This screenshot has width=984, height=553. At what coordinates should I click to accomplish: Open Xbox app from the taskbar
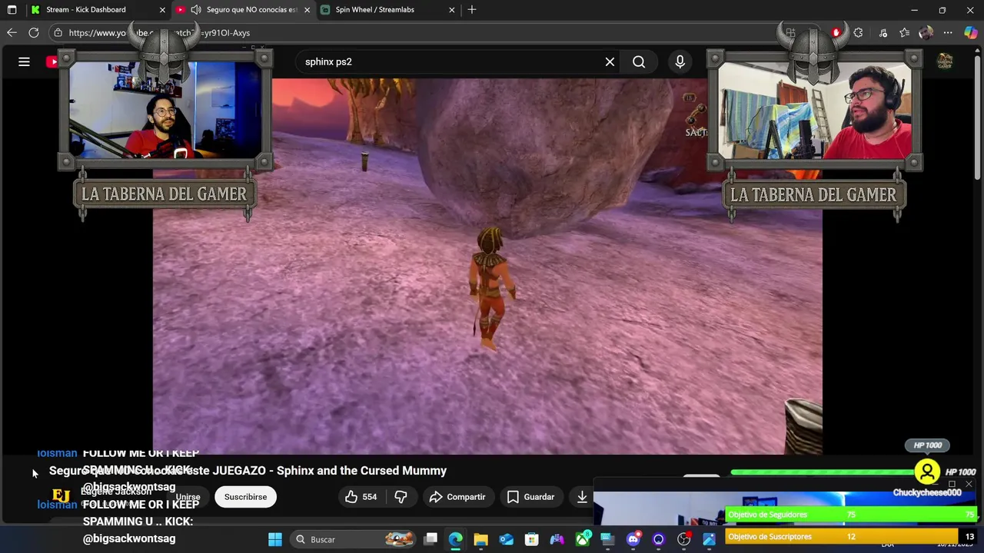tap(582, 539)
